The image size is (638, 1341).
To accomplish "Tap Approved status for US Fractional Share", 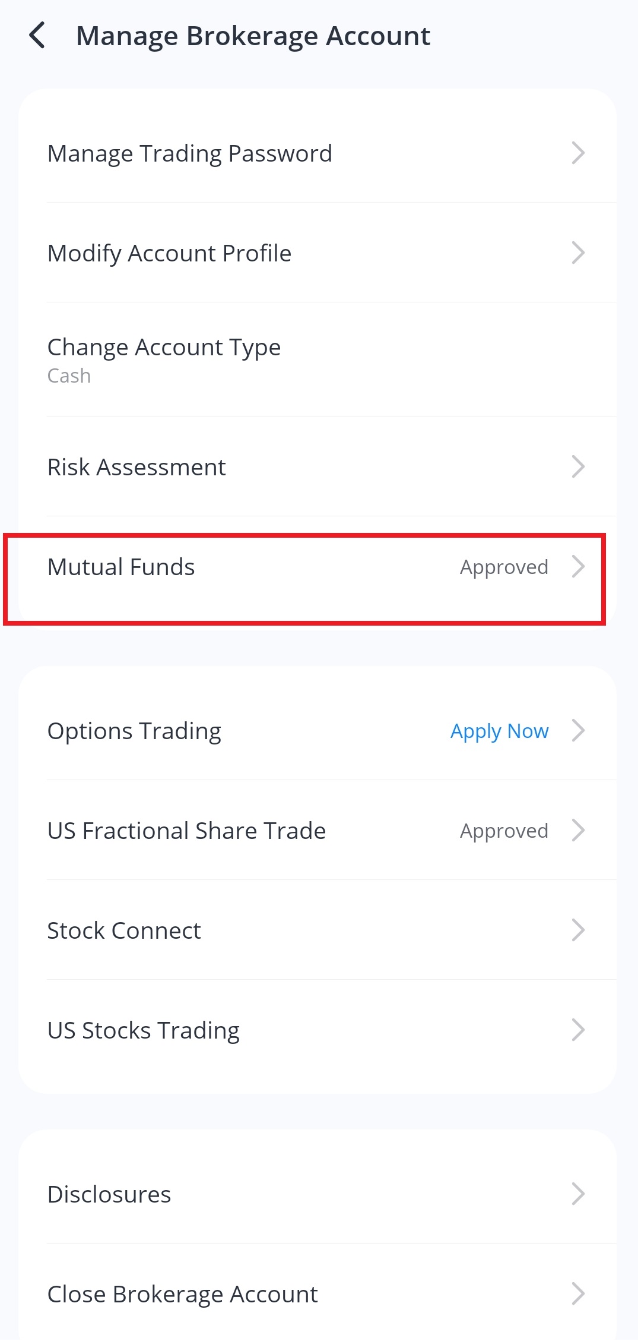I will pyautogui.click(x=504, y=831).
